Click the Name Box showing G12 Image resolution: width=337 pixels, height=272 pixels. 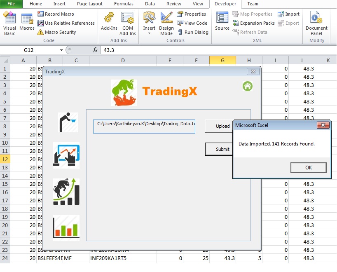pos(29,50)
